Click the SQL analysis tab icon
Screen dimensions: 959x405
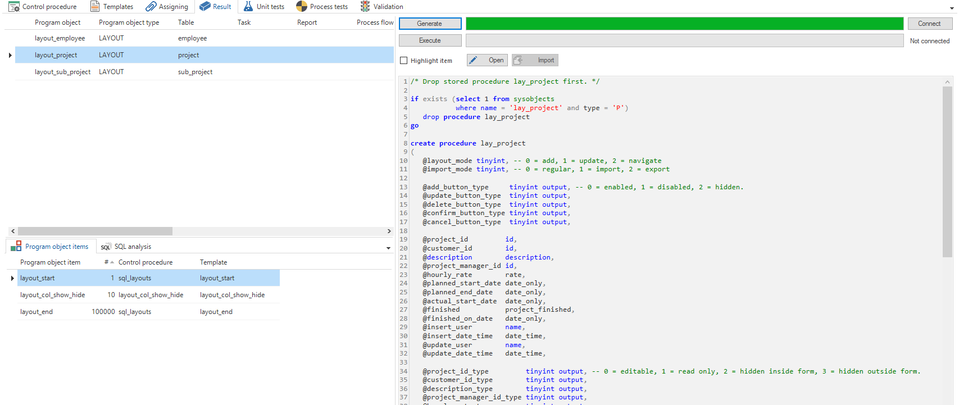click(x=106, y=247)
